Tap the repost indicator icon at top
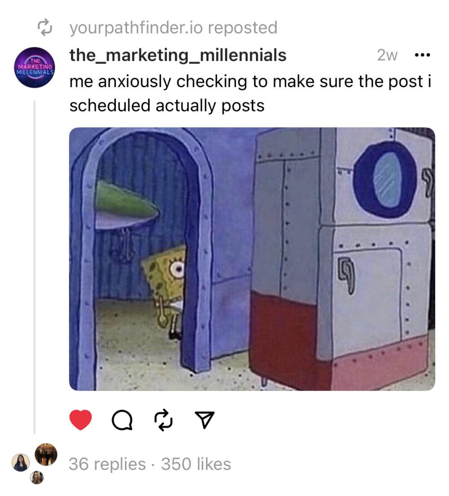449x496 pixels. click(x=44, y=27)
